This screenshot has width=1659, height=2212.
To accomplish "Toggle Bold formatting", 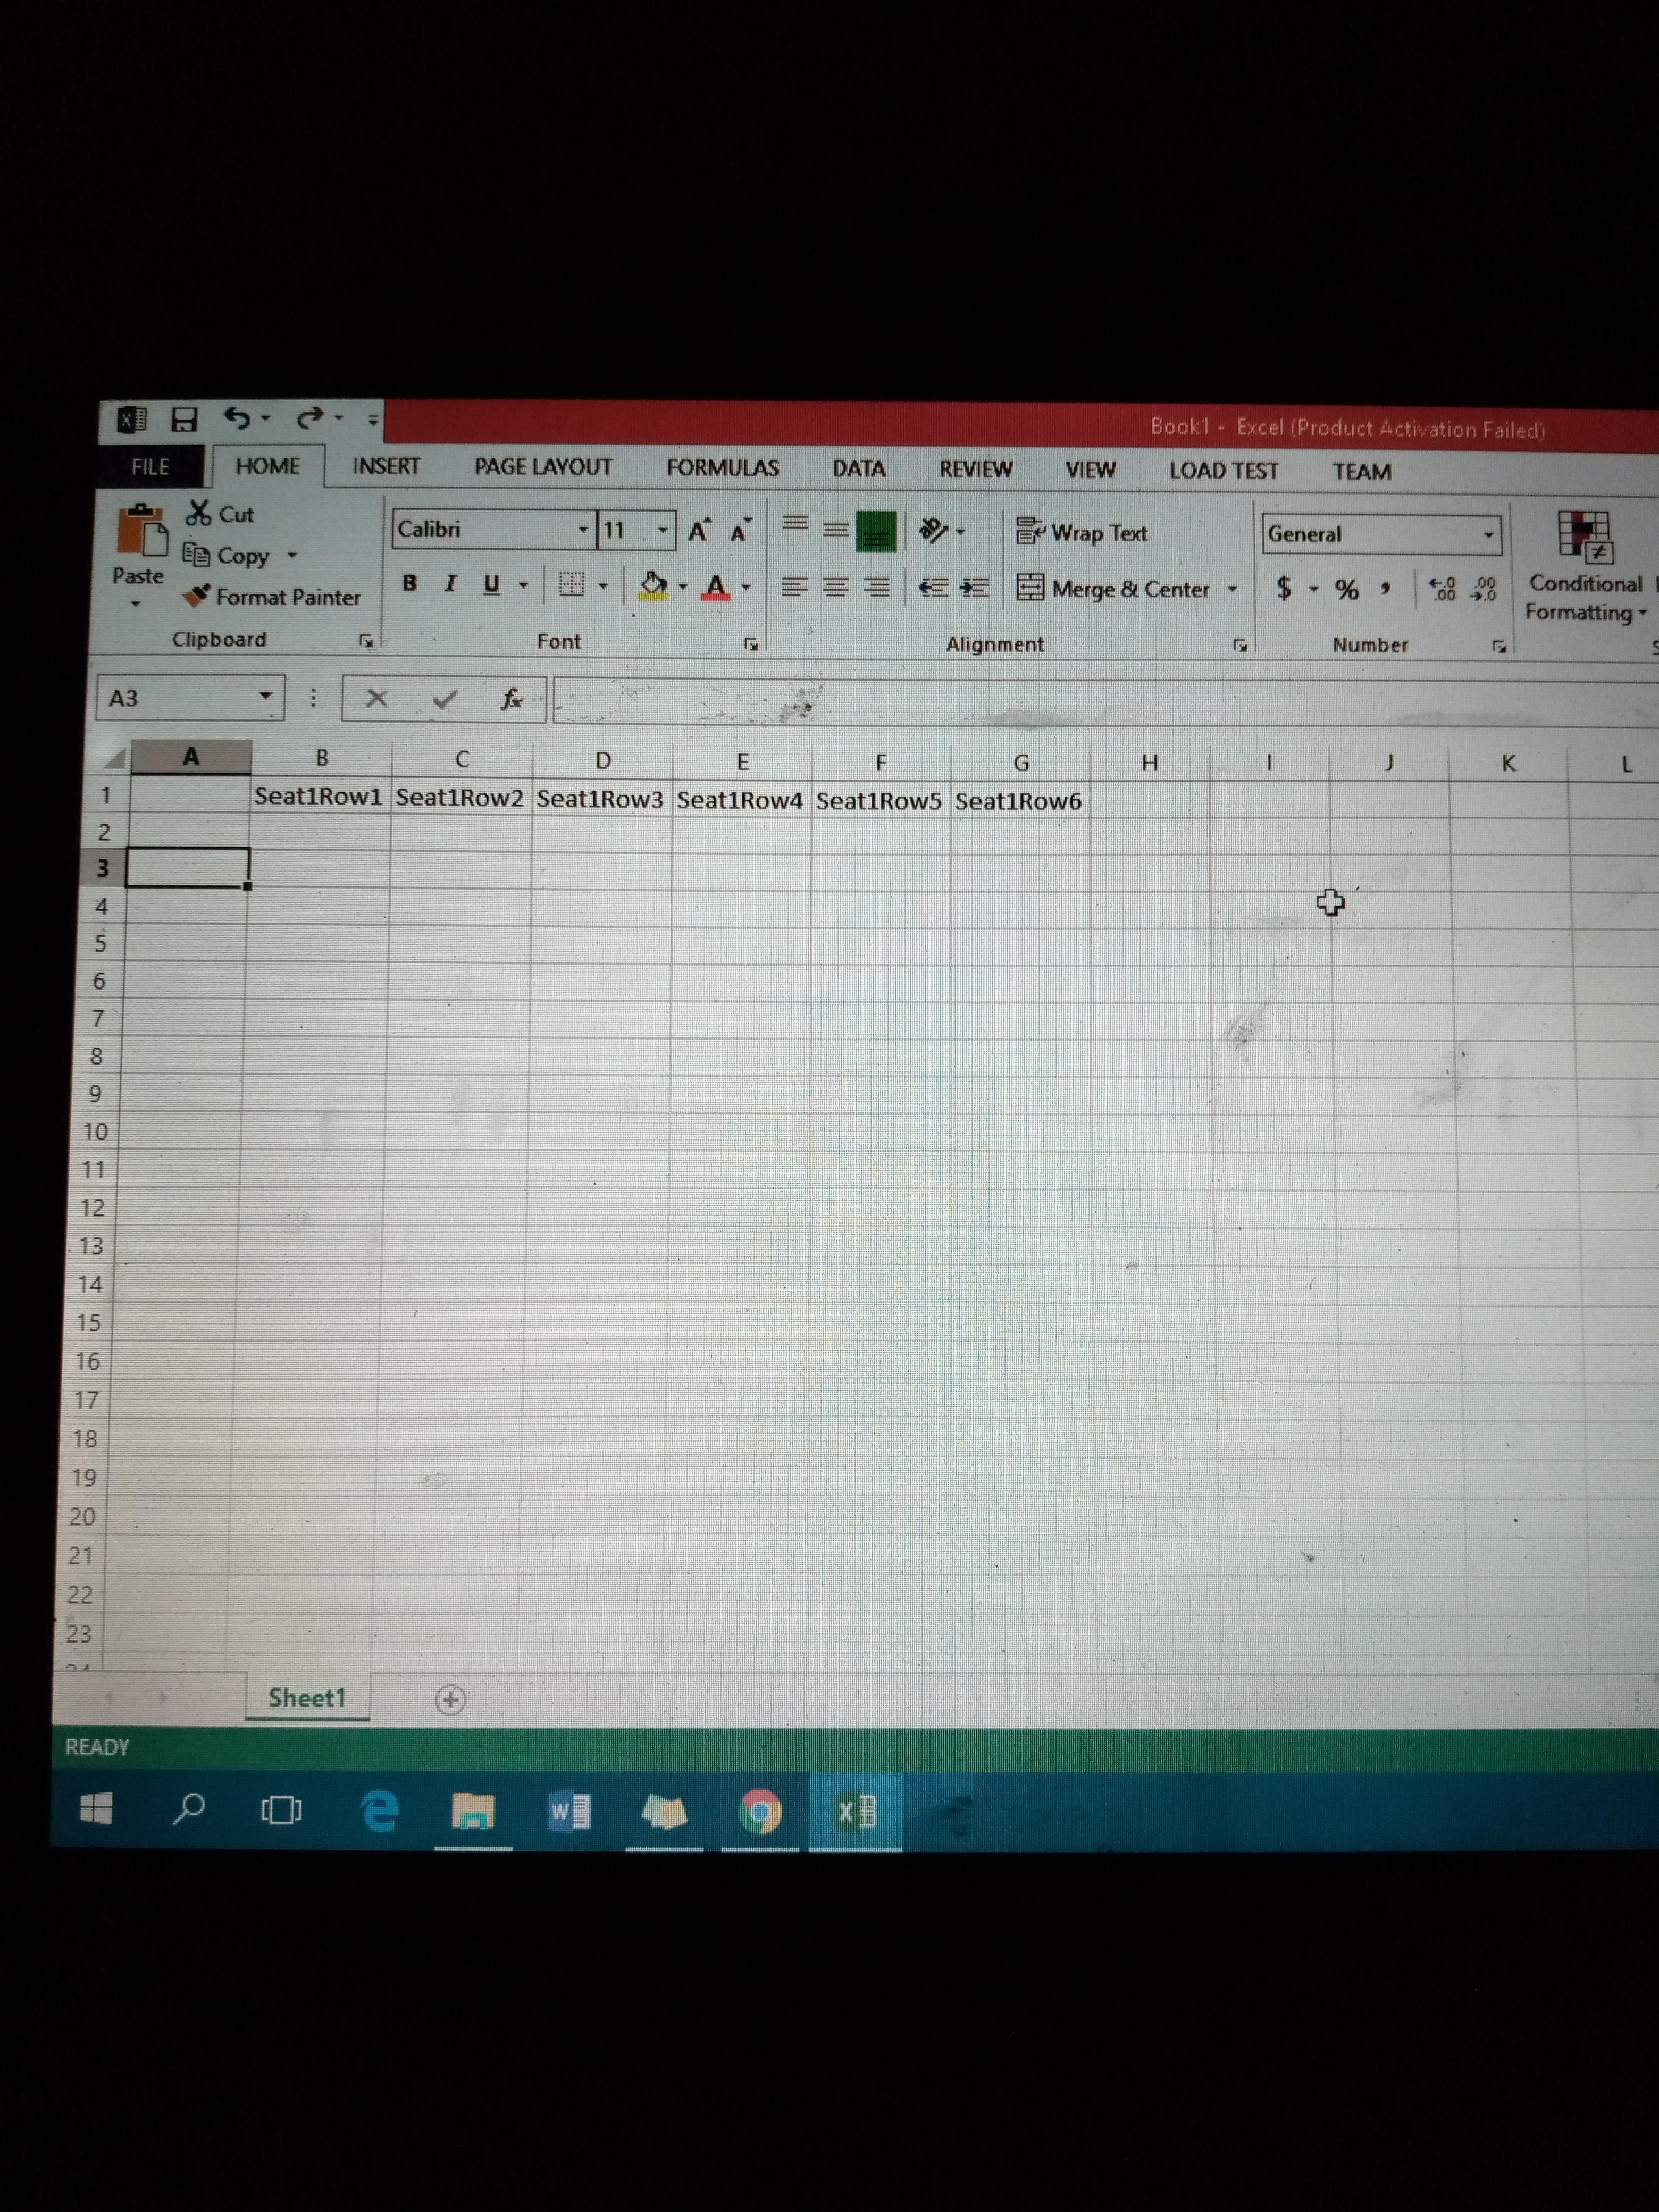I will point(409,583).
